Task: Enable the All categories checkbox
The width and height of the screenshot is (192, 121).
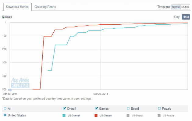Action: pos(5,109)
